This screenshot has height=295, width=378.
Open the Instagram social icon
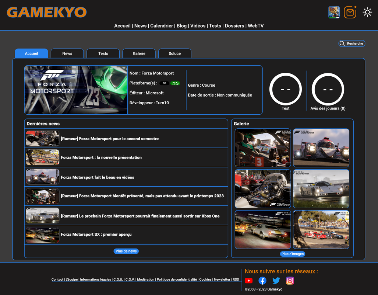point(290,281)
